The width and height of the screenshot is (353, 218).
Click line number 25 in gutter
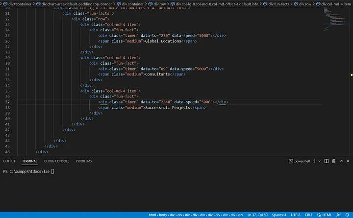coord(7,36)
